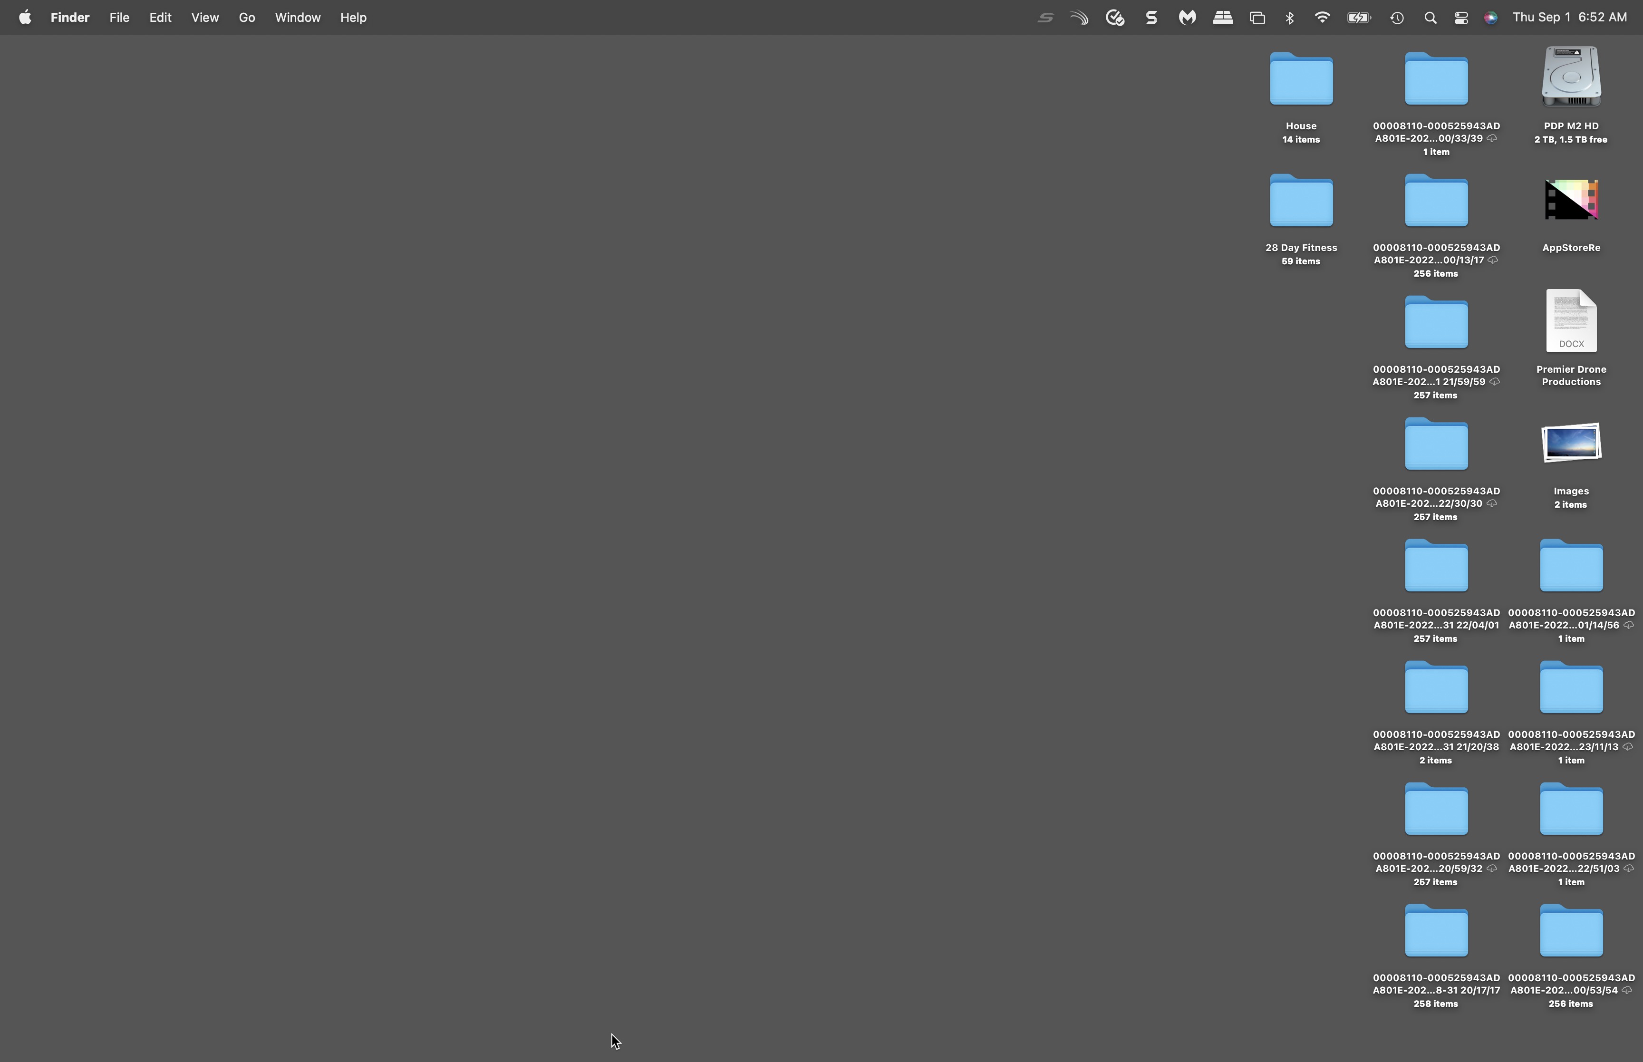Click the Wi-Fi status icon
This screenshot has height=1062, width=1643.
pyautogui.click(x=1322, y=17)
